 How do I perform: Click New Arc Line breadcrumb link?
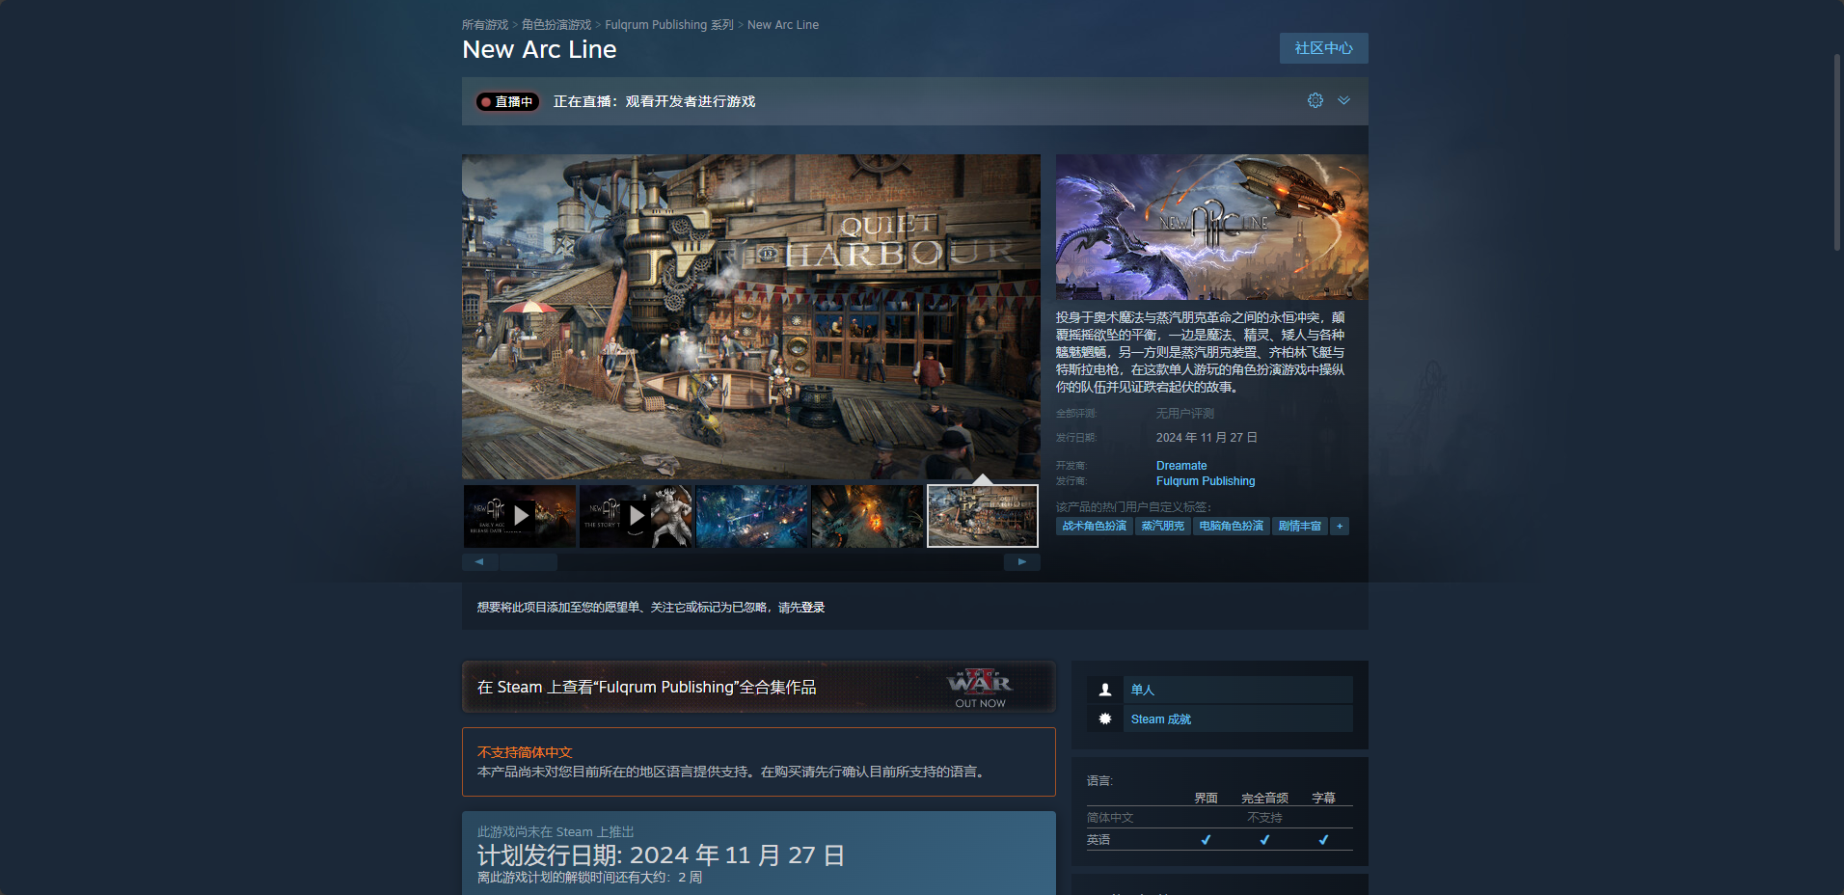(x=783, y=25)
